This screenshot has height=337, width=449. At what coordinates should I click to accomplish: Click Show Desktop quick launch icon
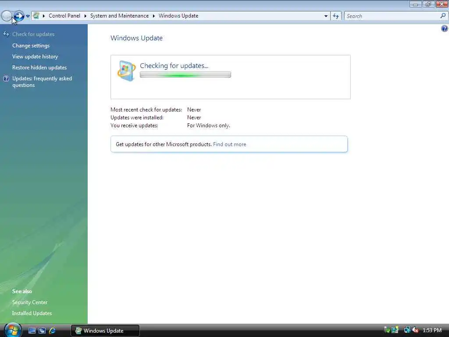[x=32, y=331]
